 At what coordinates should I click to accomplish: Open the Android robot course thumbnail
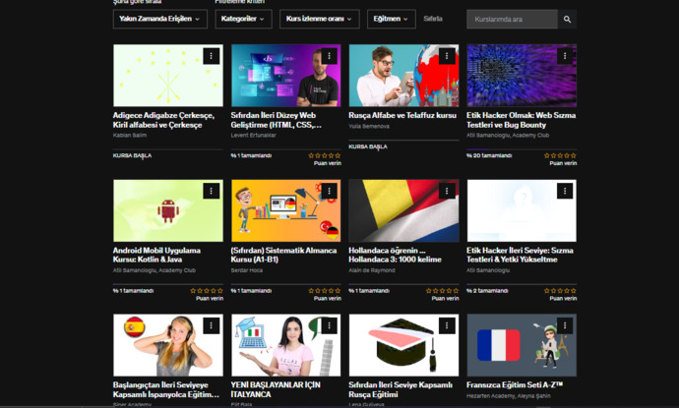pyautogui.click(x=168, y=210)
